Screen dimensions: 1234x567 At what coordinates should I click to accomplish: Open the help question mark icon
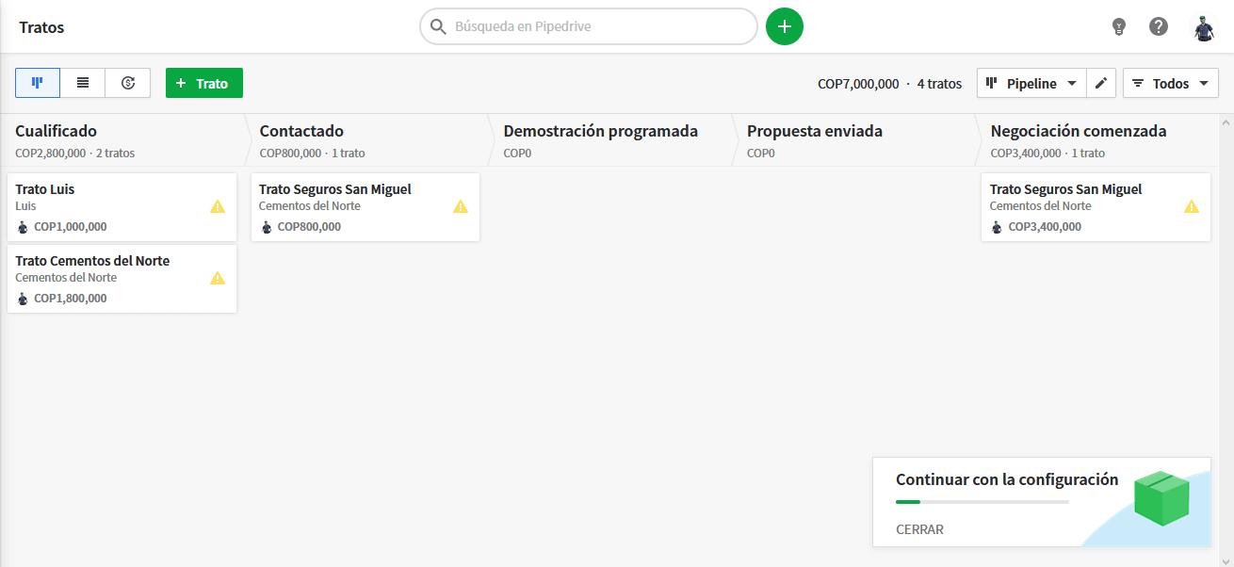(x=1159, y=26)
